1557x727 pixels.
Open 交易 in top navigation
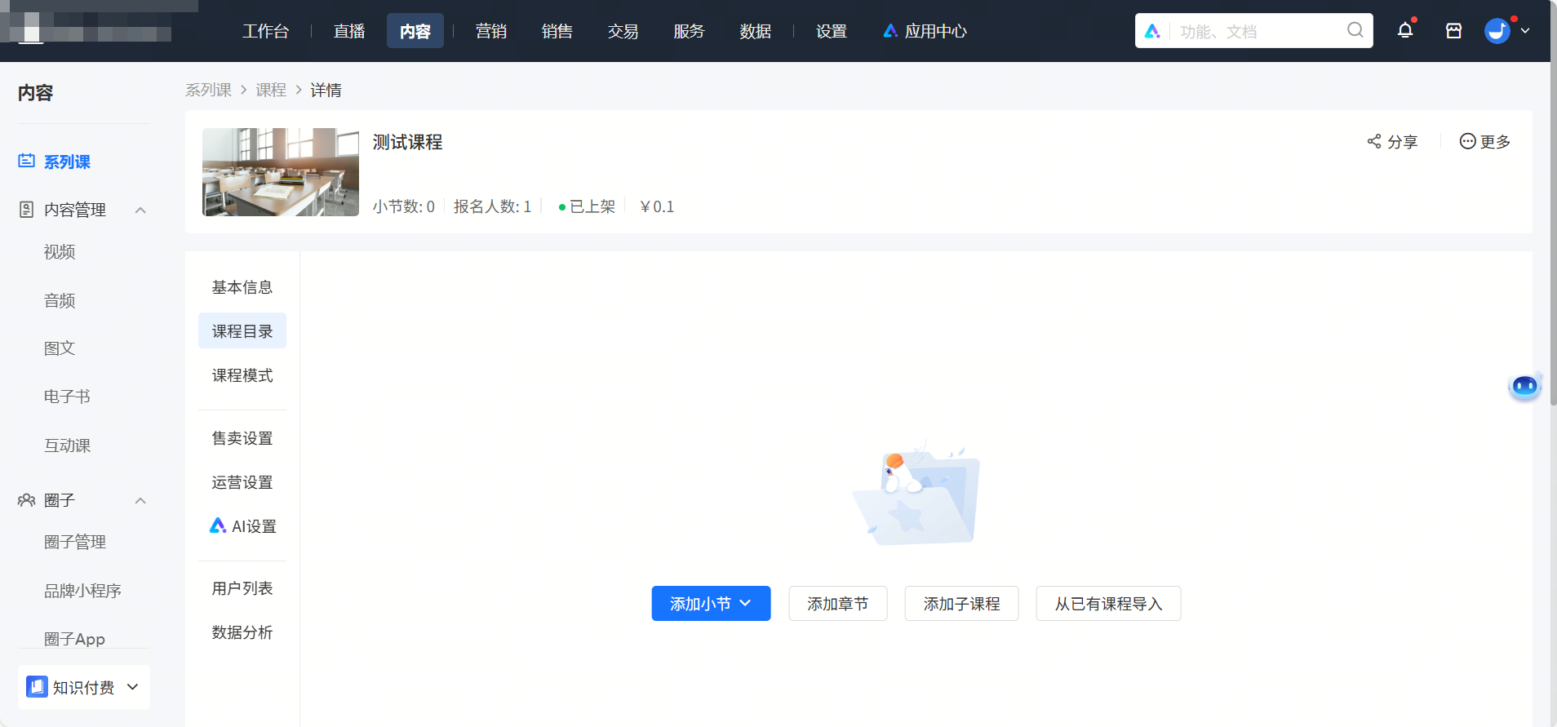click(623, 31)
